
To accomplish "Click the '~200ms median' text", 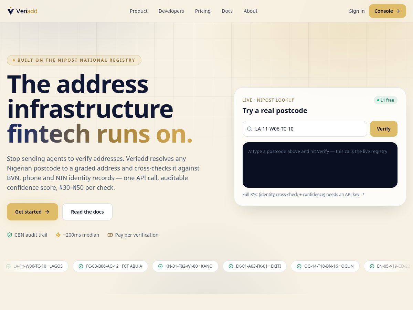I will [x=81, y=235].
